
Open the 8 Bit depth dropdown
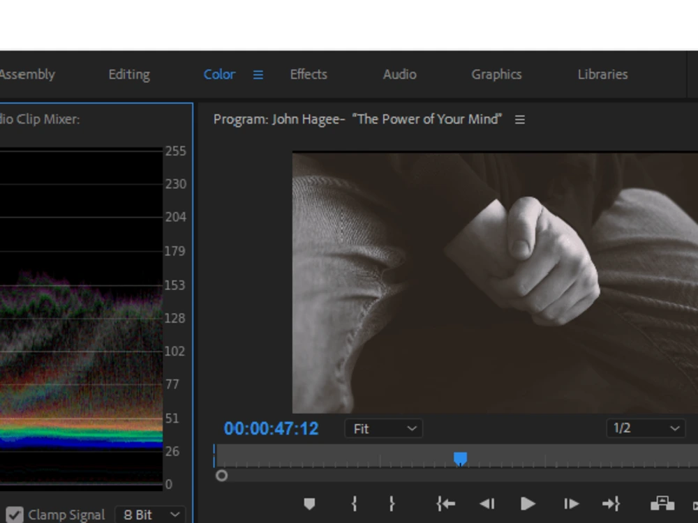pyautogui.click(x=151, y=515)
